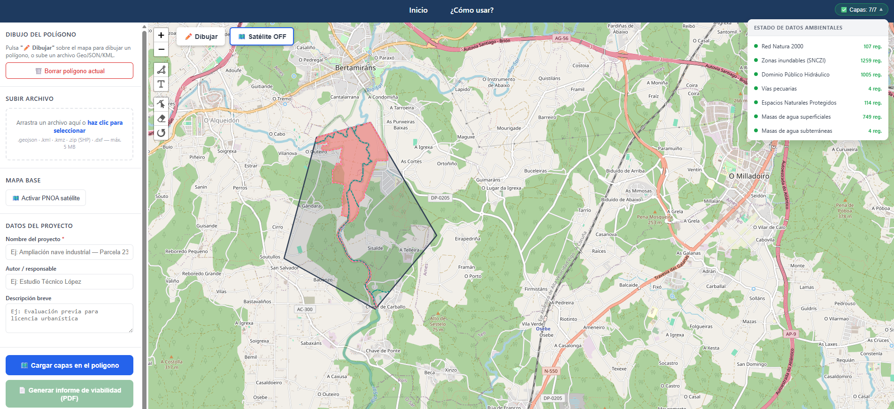The height and width of the screenshot is (409, 894).
Task: Click the '749 reg.' record count
Action: (x=872, y=117)
